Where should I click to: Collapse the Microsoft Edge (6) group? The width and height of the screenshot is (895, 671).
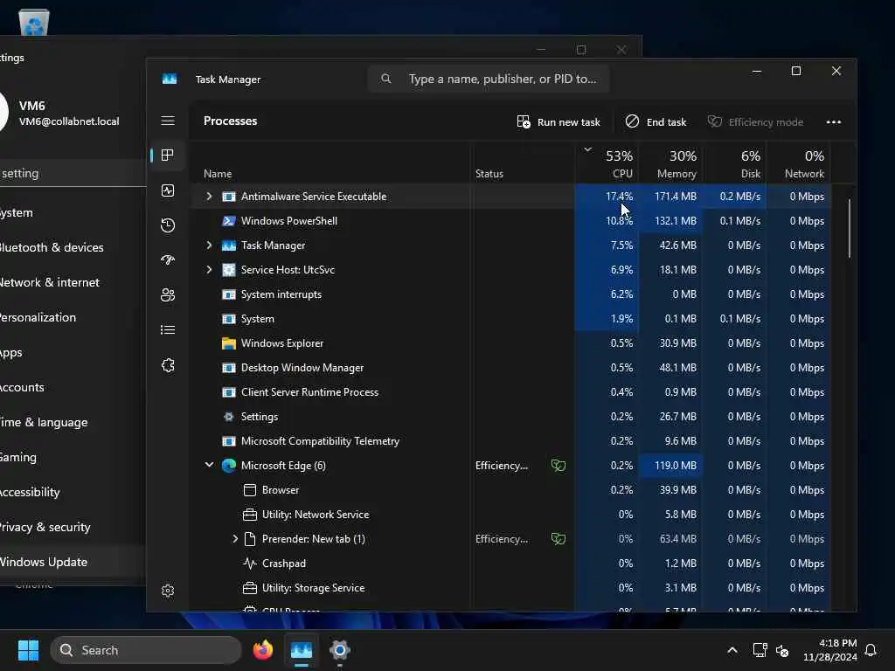click(x=209, y=466)
